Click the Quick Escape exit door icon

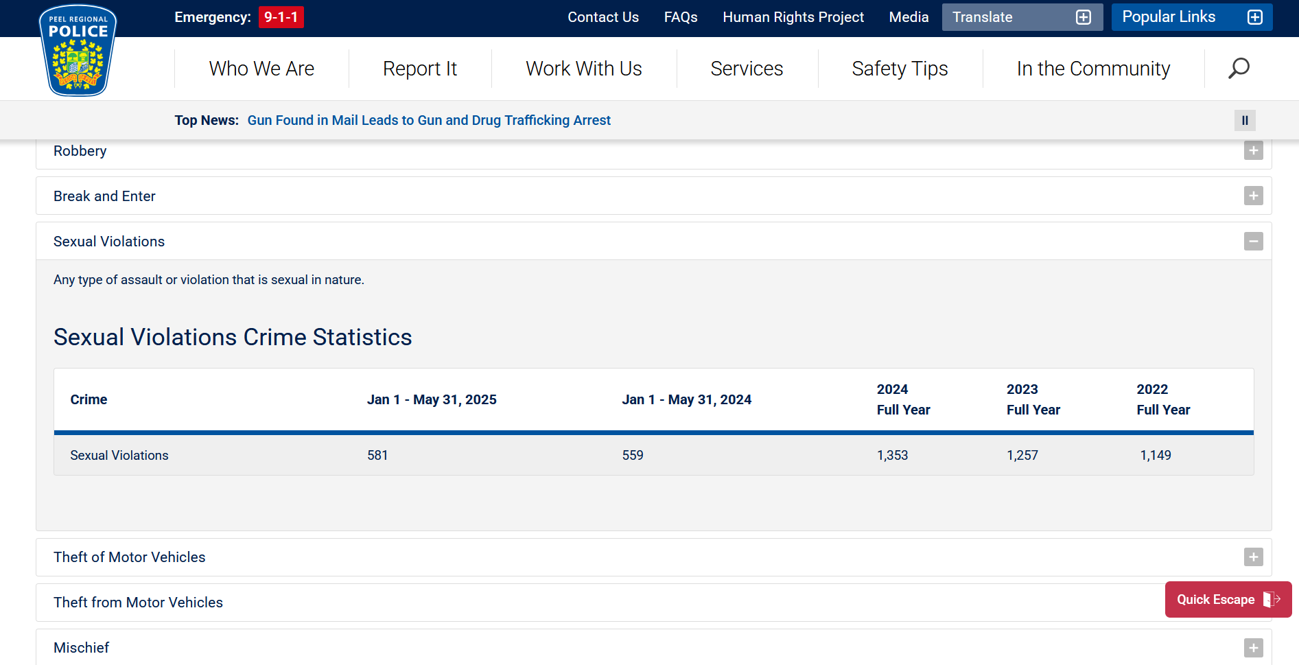(1272, 599)
